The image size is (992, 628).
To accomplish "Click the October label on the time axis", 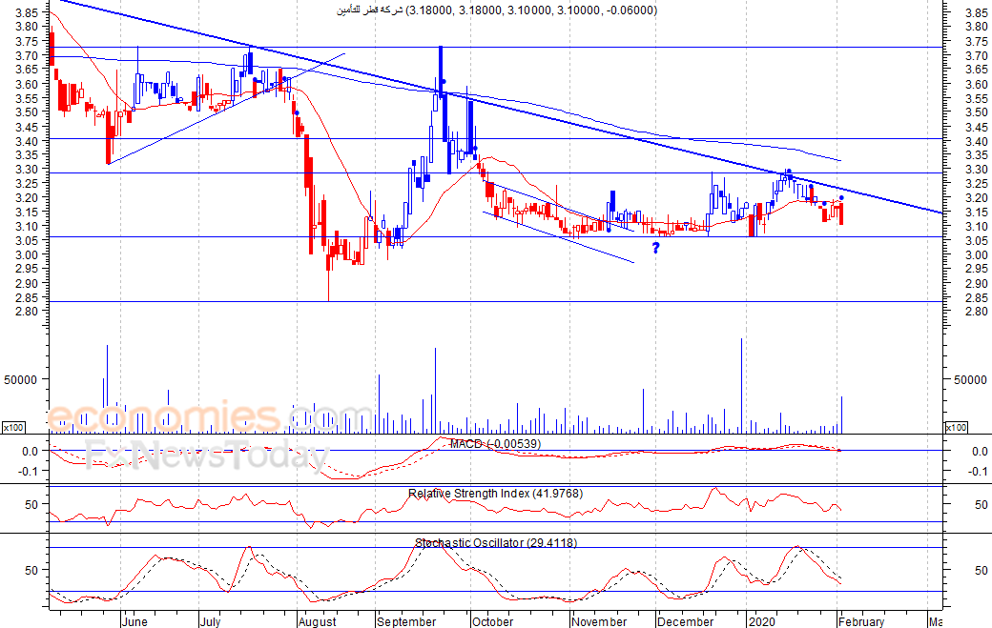I will point(493,621).
